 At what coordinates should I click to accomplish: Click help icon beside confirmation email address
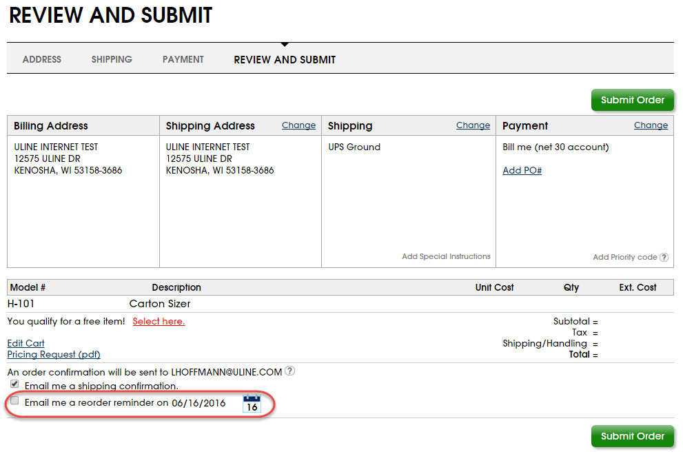coord(290,371)
